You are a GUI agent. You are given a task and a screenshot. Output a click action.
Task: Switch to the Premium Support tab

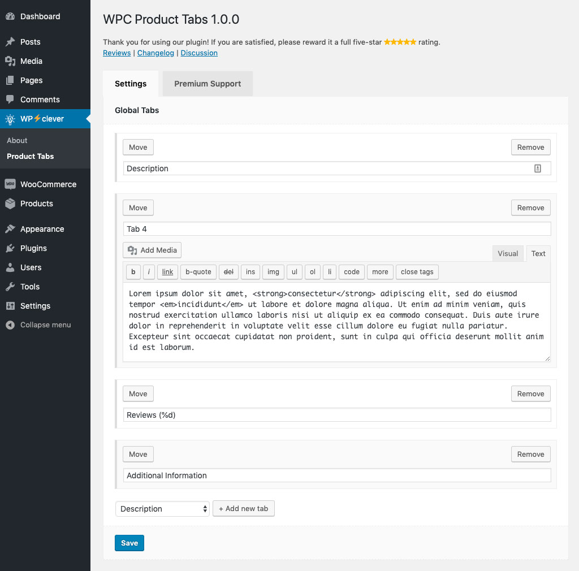pyautogui.click(x=208, y=84)
